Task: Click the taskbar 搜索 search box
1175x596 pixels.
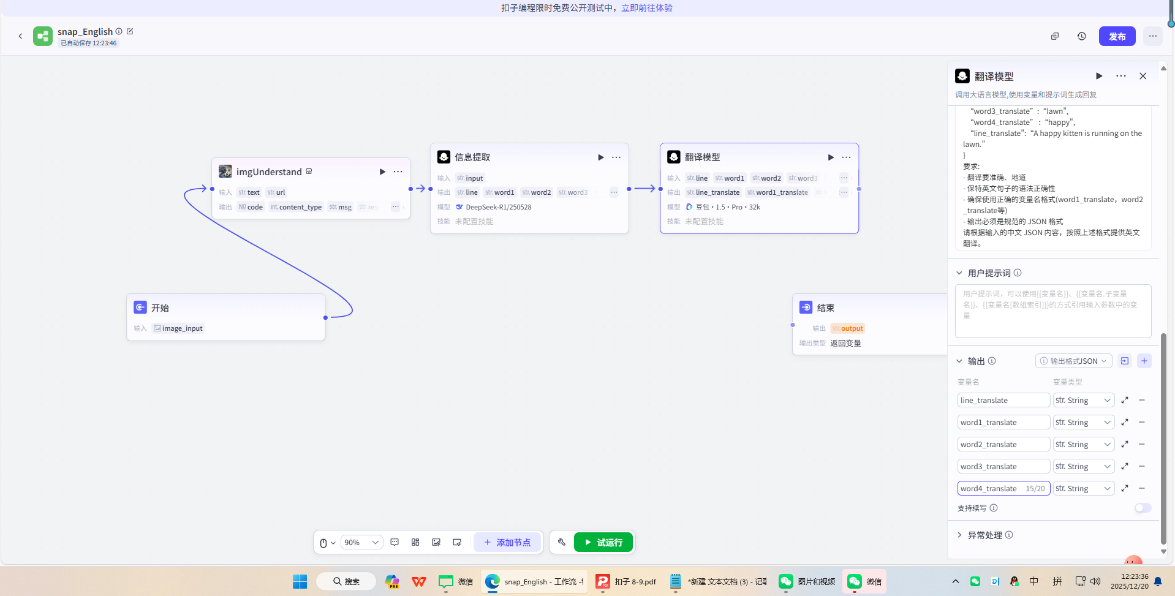Action: coord(346,581)
